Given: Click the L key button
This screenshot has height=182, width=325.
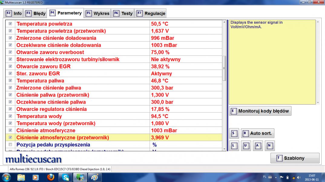Looking at the screenshot, I should click(233, 146).
